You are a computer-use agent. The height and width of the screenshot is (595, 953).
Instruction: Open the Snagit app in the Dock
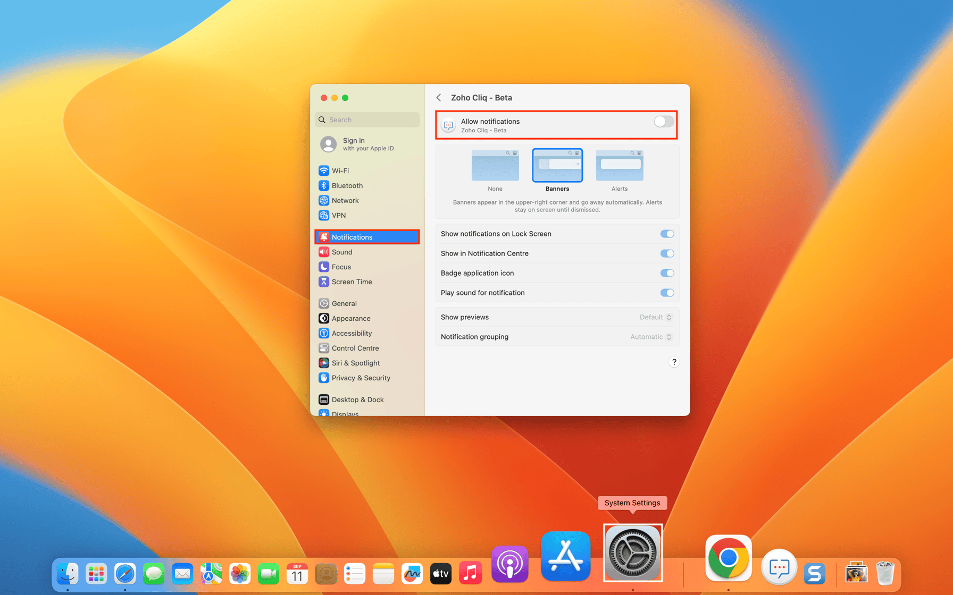click(814, 574)
